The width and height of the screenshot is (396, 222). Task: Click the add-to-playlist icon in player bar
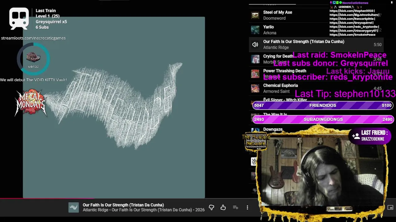[235, 208]
